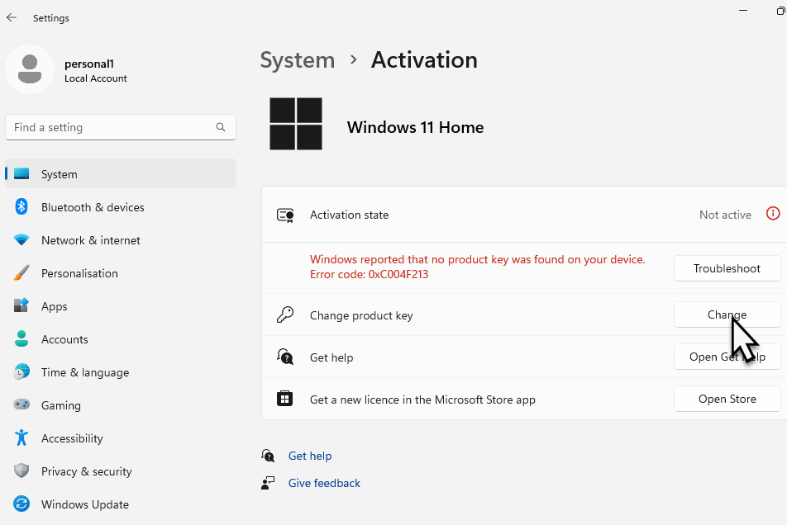Select the Accessibility figure icon
Image resolution: width=787 pixels, height=525 pixels.
coord(21,437)
